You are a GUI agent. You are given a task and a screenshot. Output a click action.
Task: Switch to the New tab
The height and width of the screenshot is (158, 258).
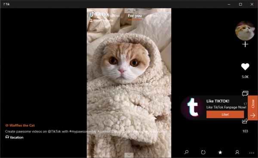[154, 16]
